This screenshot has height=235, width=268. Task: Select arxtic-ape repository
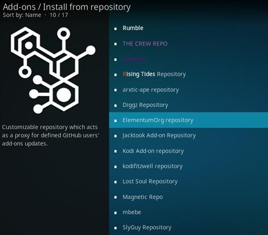pyautogui.click(x=189, y=90)
